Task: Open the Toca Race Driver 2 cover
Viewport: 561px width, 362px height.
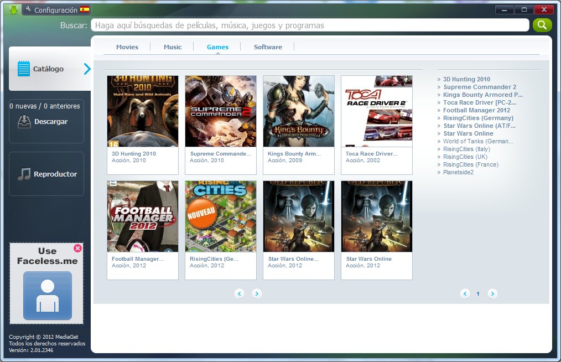Action: pyautogui.click(x=377, y=111)
